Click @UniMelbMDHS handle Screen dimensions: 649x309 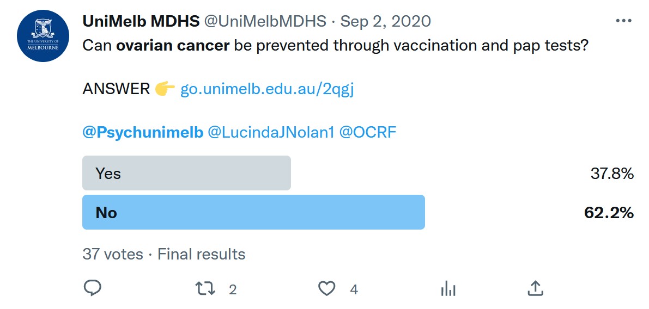264,21
